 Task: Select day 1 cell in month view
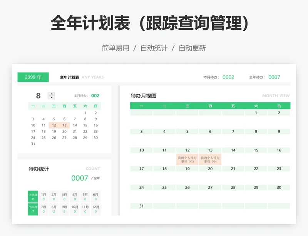[x=256, y=113]
